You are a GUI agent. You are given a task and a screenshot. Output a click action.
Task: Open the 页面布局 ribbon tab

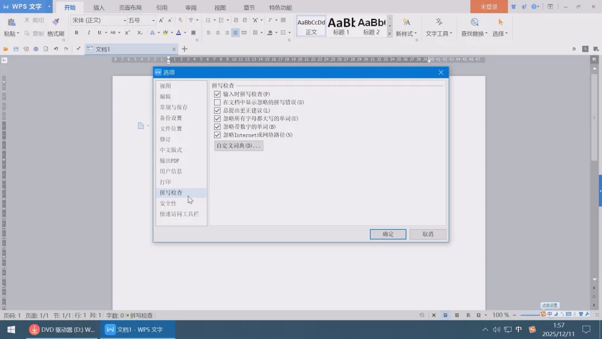click(130, 7)
